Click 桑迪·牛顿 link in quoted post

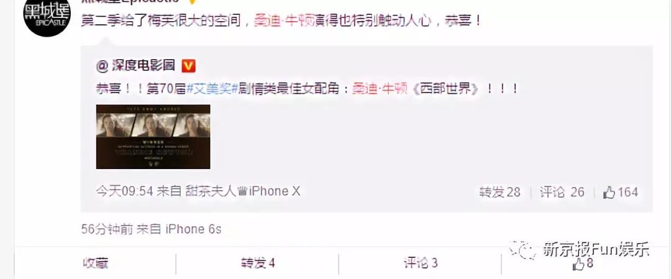(380, 89)
